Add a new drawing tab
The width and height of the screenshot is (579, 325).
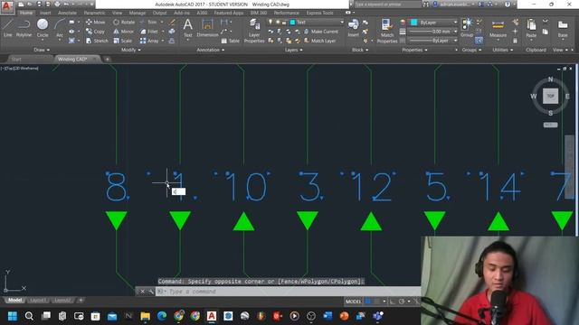tap(107, 59)
